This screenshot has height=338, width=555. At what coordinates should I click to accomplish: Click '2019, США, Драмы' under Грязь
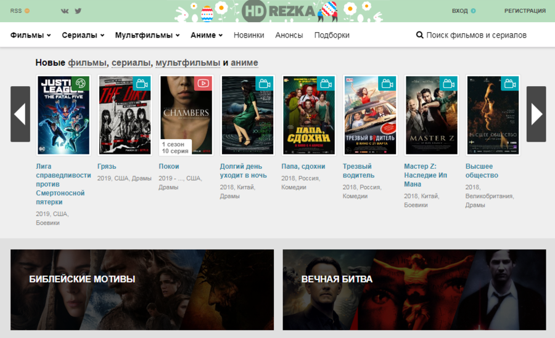pyautogui.click(x=124, y=178)
